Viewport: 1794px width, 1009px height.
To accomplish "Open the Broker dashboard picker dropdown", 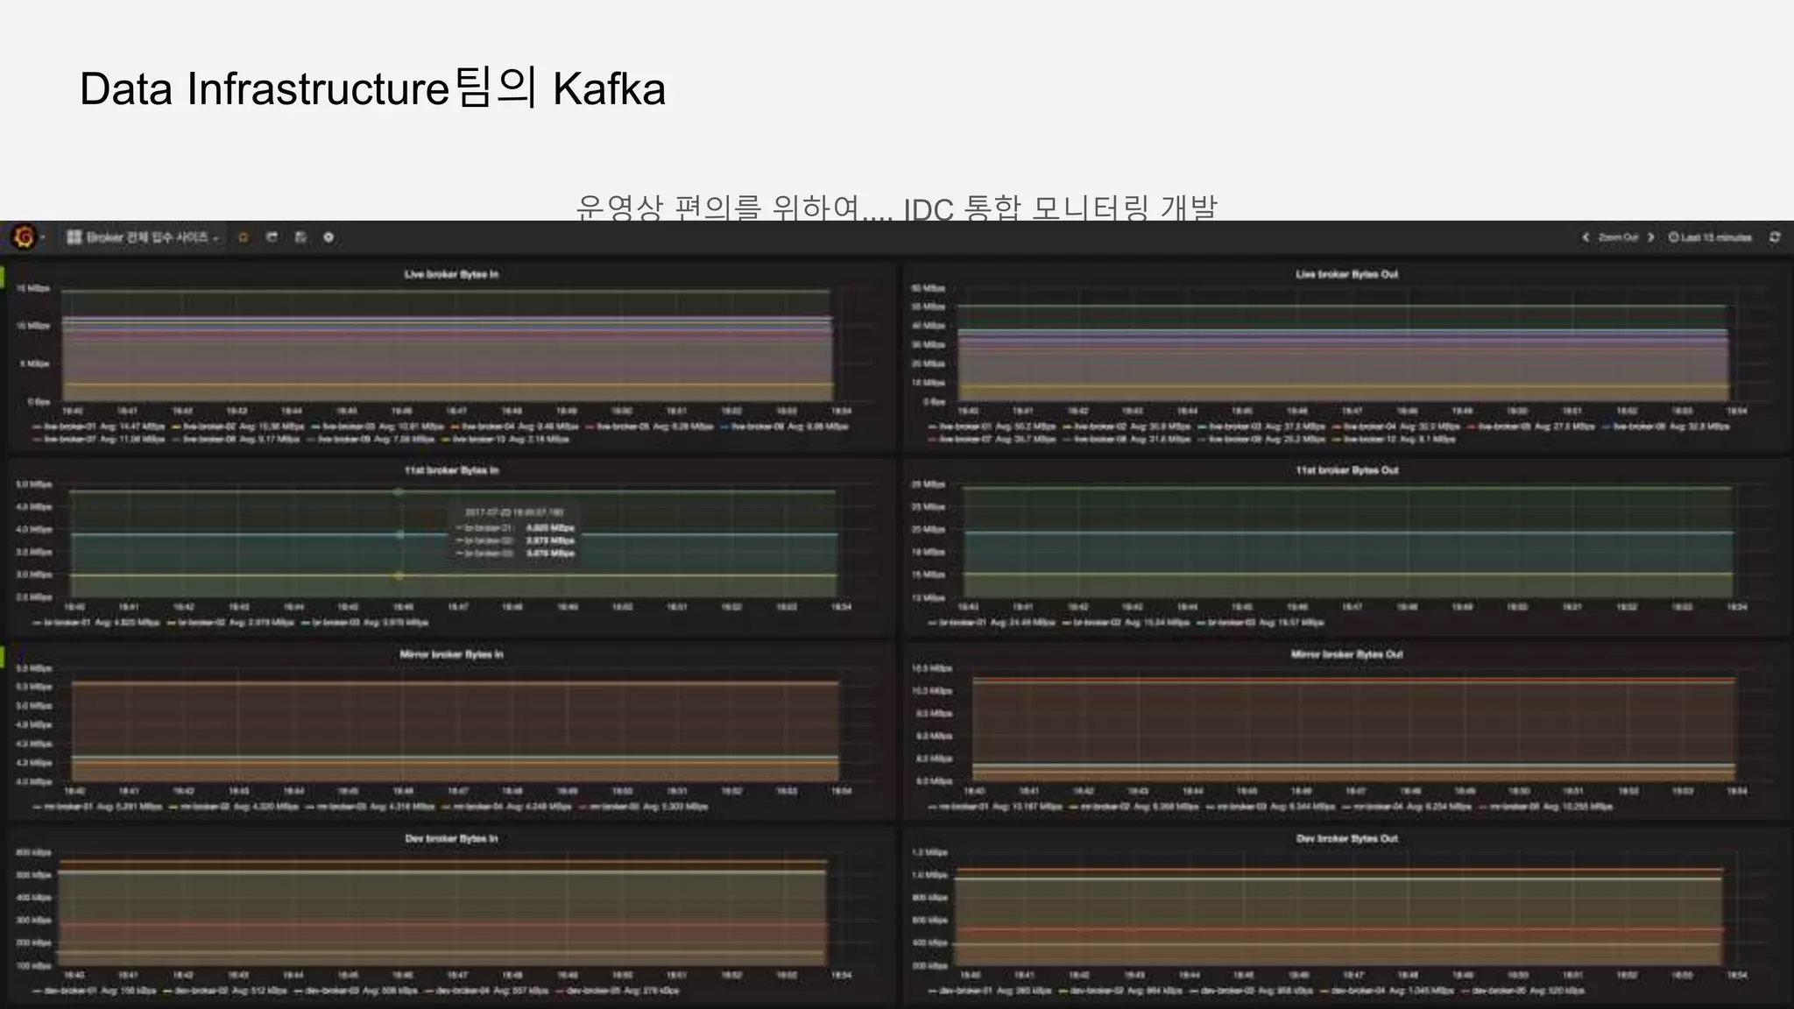I will pyautogui.click(x=145, y=237).
